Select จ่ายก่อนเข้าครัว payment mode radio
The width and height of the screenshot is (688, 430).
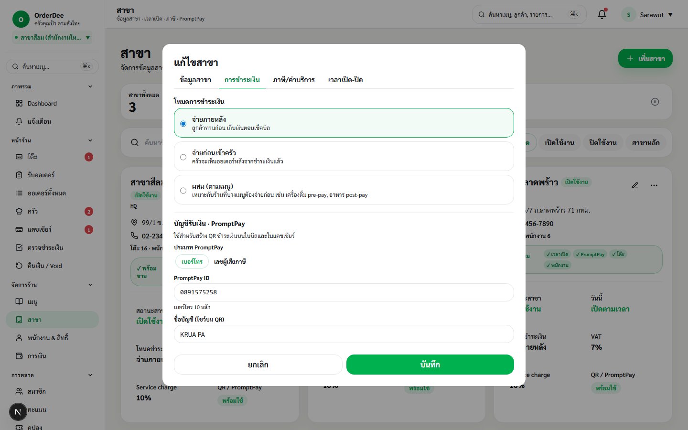point(183,157)
